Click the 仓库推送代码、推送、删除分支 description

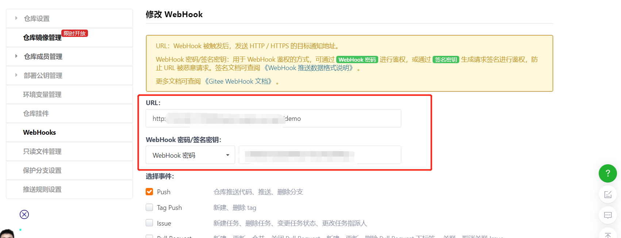(x=258, y=192)
